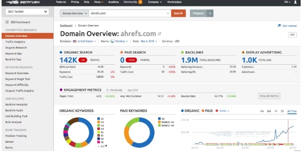Screen dimensions: 301x153
Task: Open Academy in the top menu
Action: (x=113, y=2)
